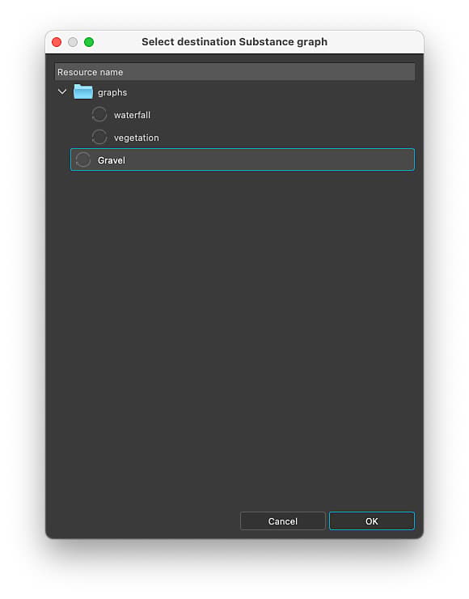
Task: Click the Resource name column header
Action: click(x=234, y=72)
